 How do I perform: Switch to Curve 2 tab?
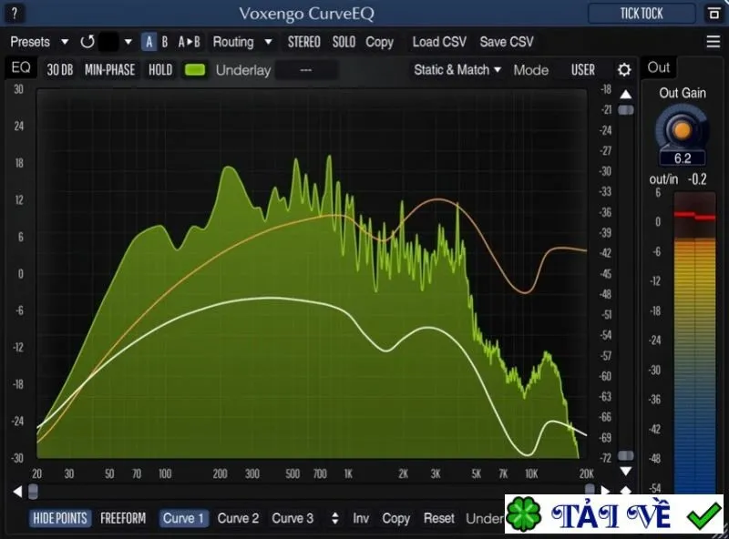coord(238,519)
